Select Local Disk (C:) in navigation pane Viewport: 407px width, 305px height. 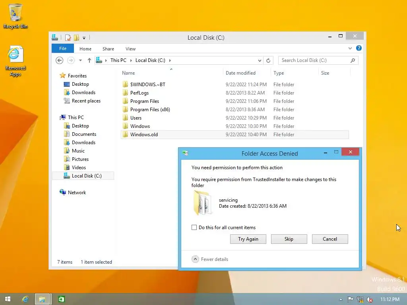tap(83, 176)
